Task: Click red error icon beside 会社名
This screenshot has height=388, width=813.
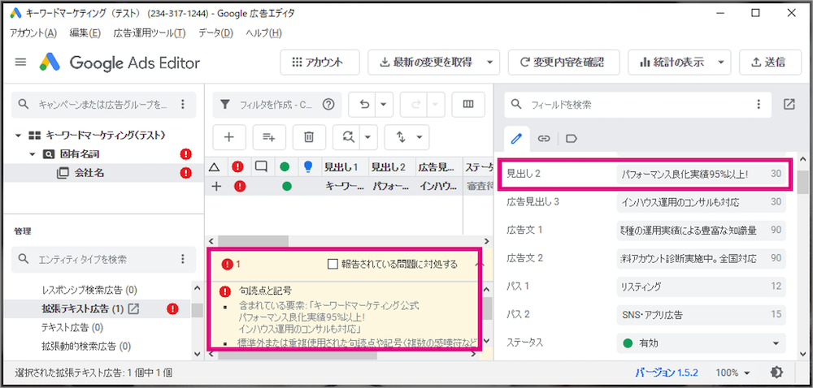Action: 185,174
